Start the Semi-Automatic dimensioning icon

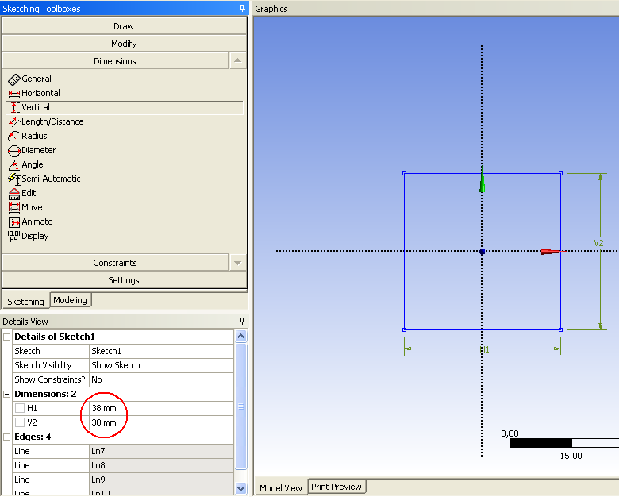tap(14, 179)
